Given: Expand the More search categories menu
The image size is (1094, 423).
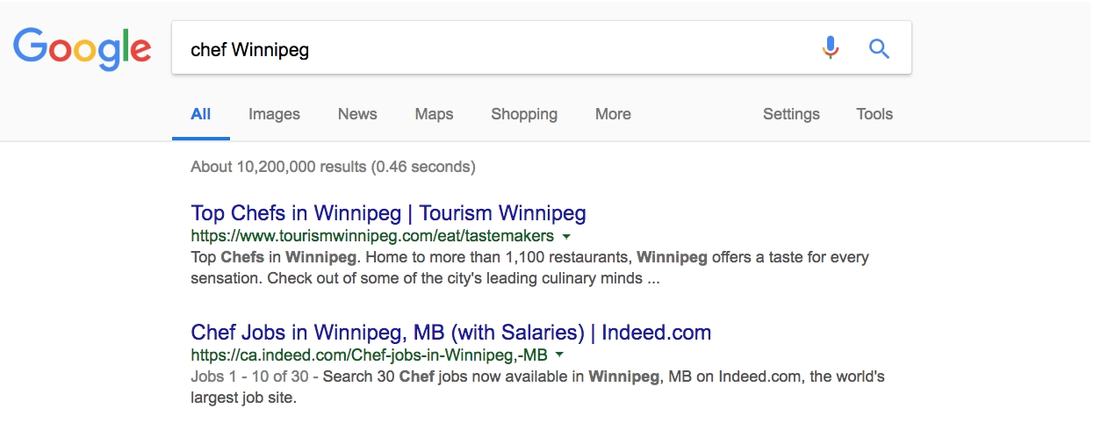Looking at the screenshot, I should (613, 114).
